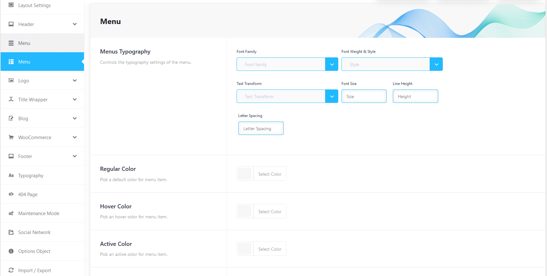Click the Layout Settings sidebar icon

11,5
